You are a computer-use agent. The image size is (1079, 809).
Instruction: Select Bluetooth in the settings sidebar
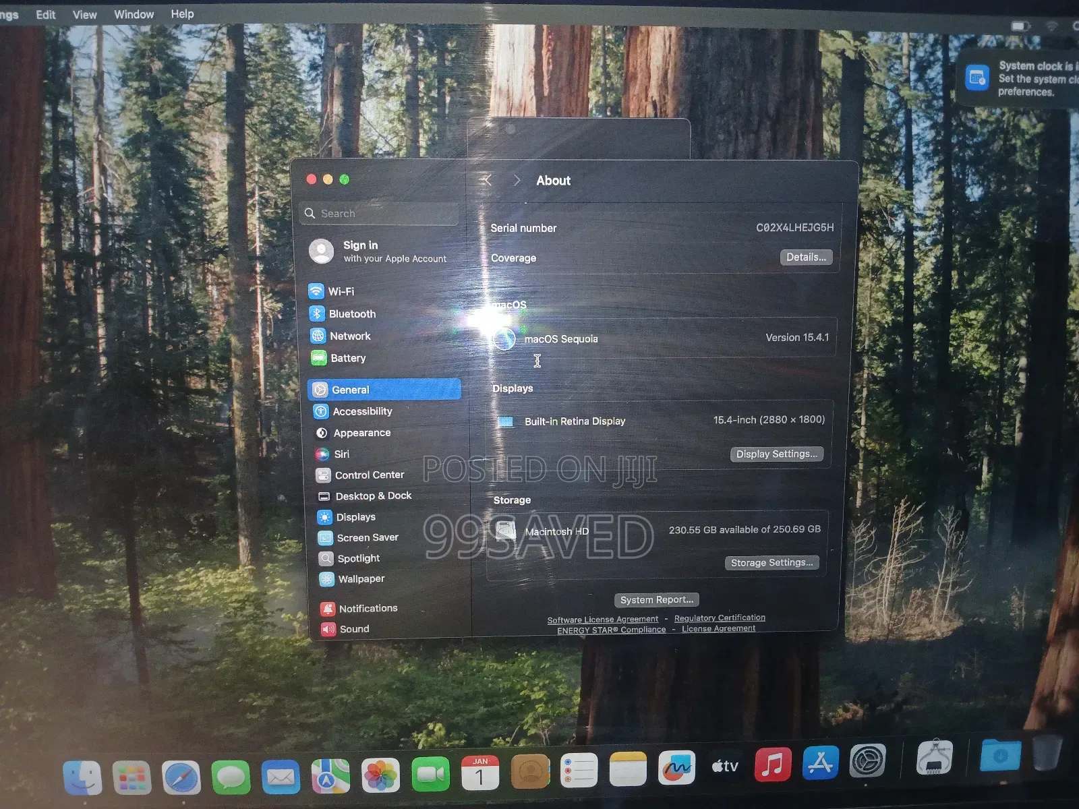pos(384,313)
